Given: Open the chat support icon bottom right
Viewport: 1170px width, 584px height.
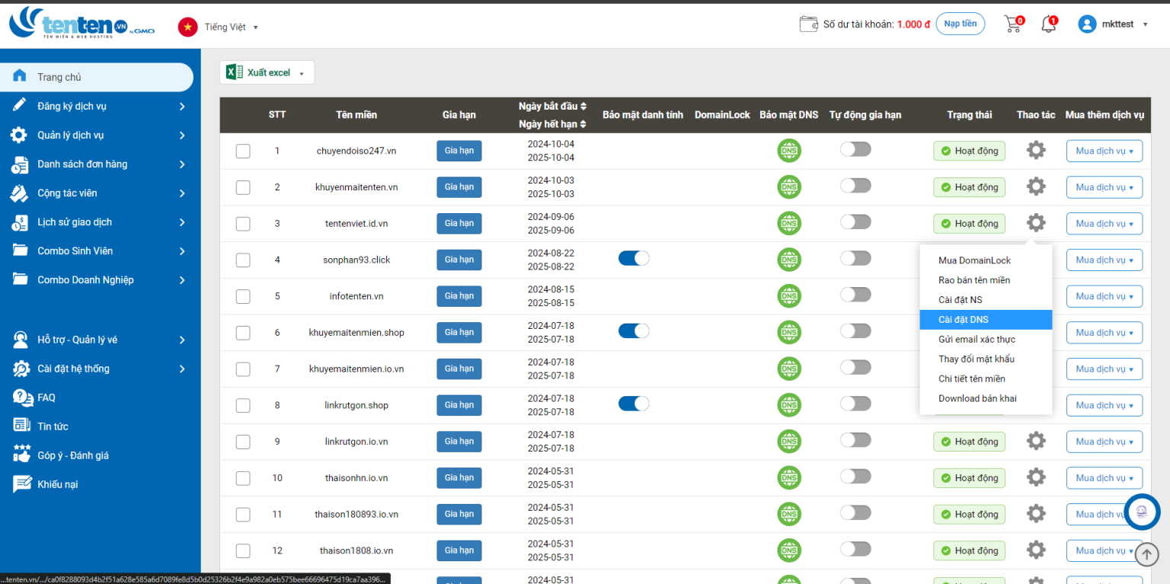Looking at the screenshot, I should click(x=1142, y=512).
